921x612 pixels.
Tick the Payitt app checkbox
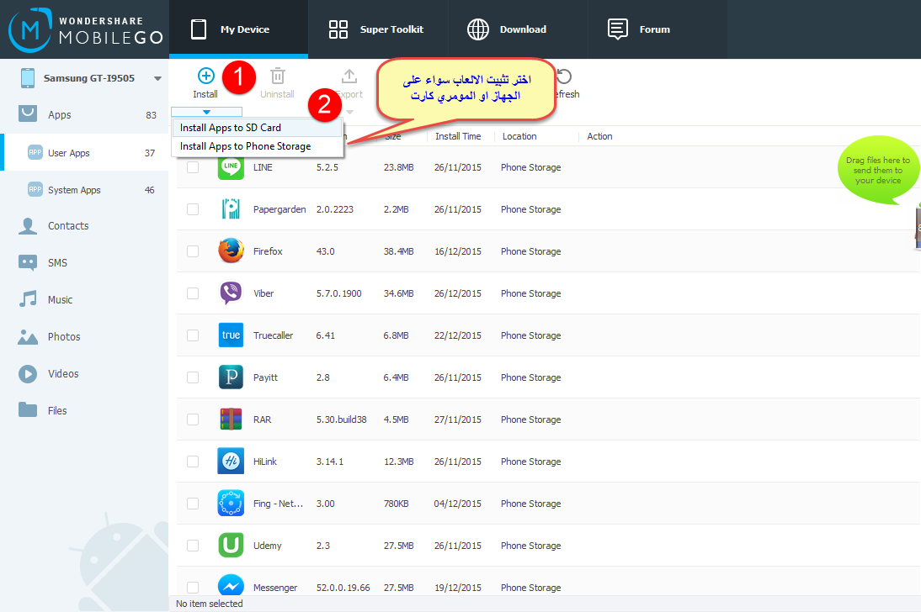(193, 377)
